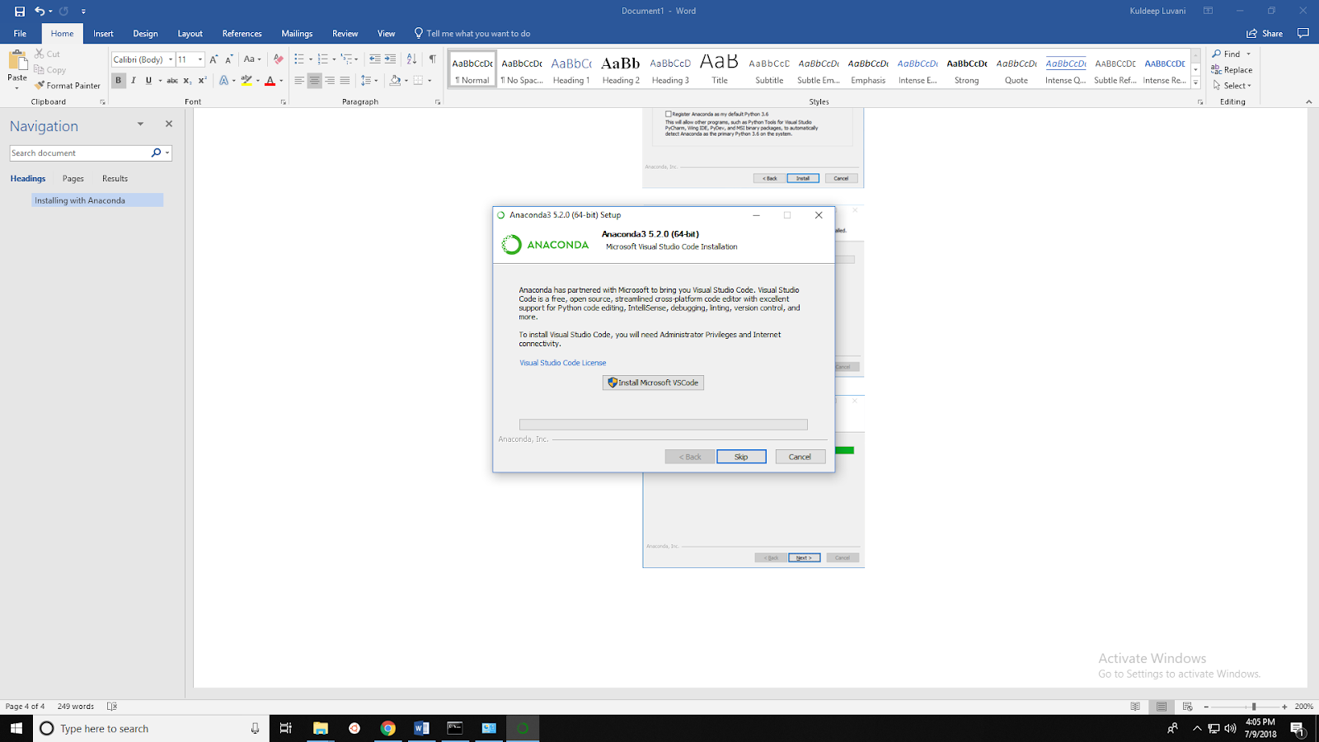Click red font color button

coord(270,81)
